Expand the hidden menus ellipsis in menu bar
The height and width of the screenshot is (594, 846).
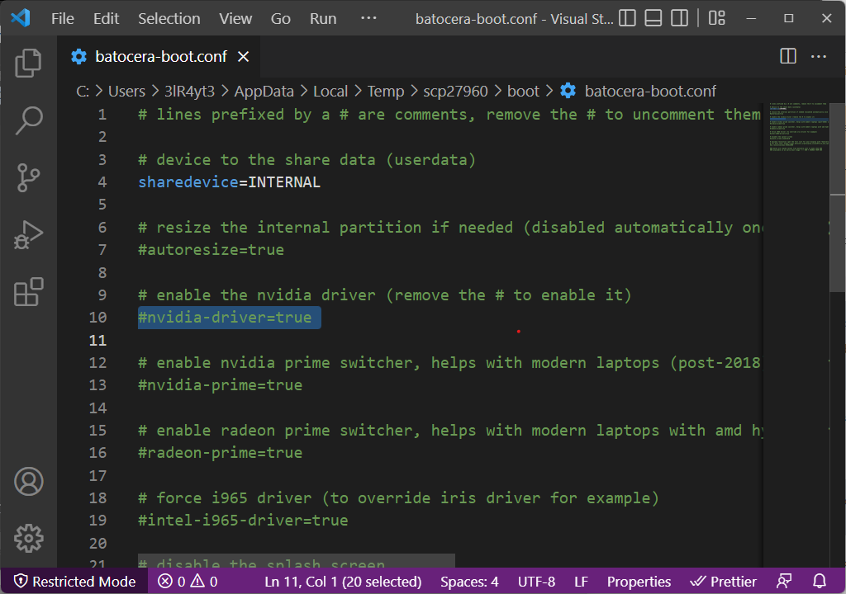pos(368,18)
